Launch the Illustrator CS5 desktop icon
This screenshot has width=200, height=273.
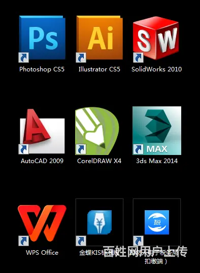click(x=99, y=39)
